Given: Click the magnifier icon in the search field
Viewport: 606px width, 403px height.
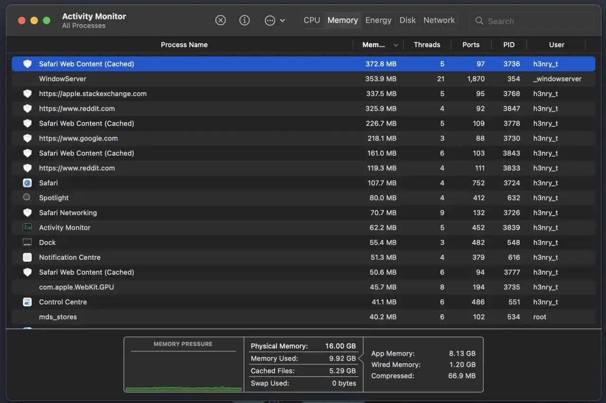Looking at the screenshot, I should click(479, 21).
